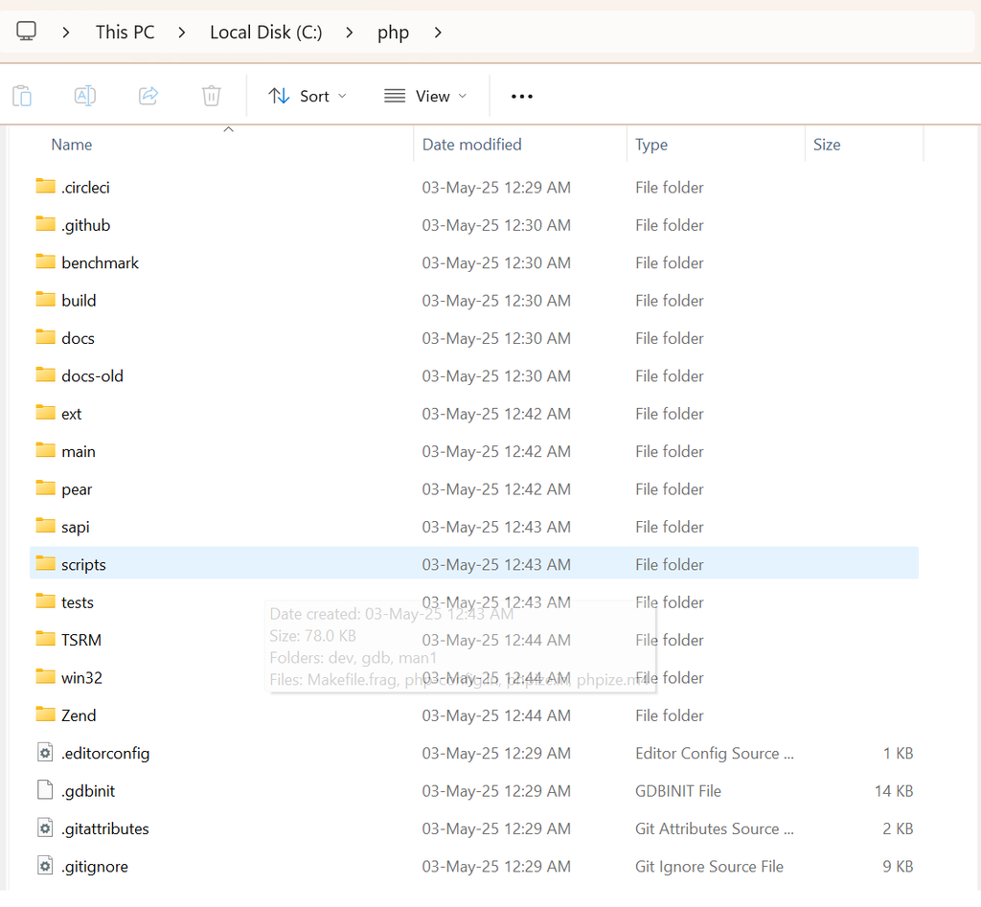This screenshot has width=981, height=907.
Task: Click the 14 KB size value
Action: (x=894, y=791)
